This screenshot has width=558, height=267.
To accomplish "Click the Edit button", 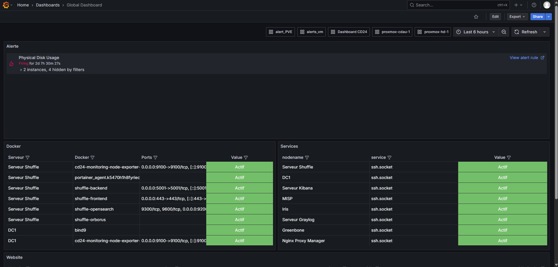I will (495, 17).
